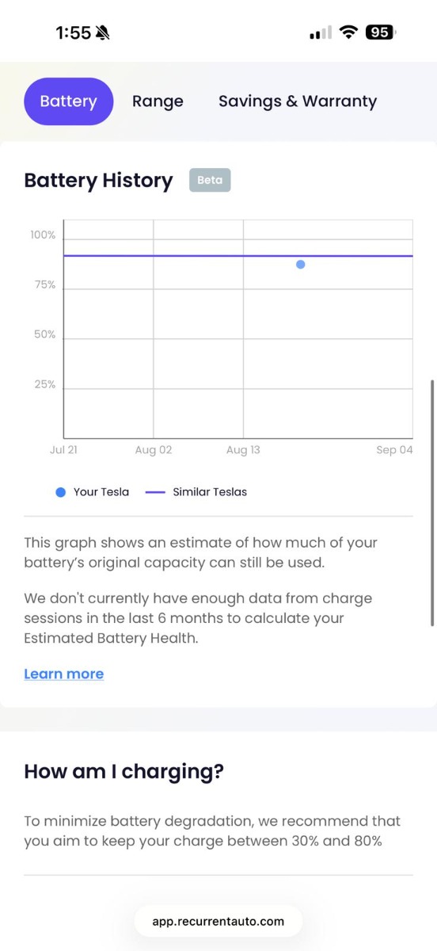The width and height of the screenshot is (437, 951).
Task: Click the Sep 04 axis label
Action: click(x=394, y=450)
